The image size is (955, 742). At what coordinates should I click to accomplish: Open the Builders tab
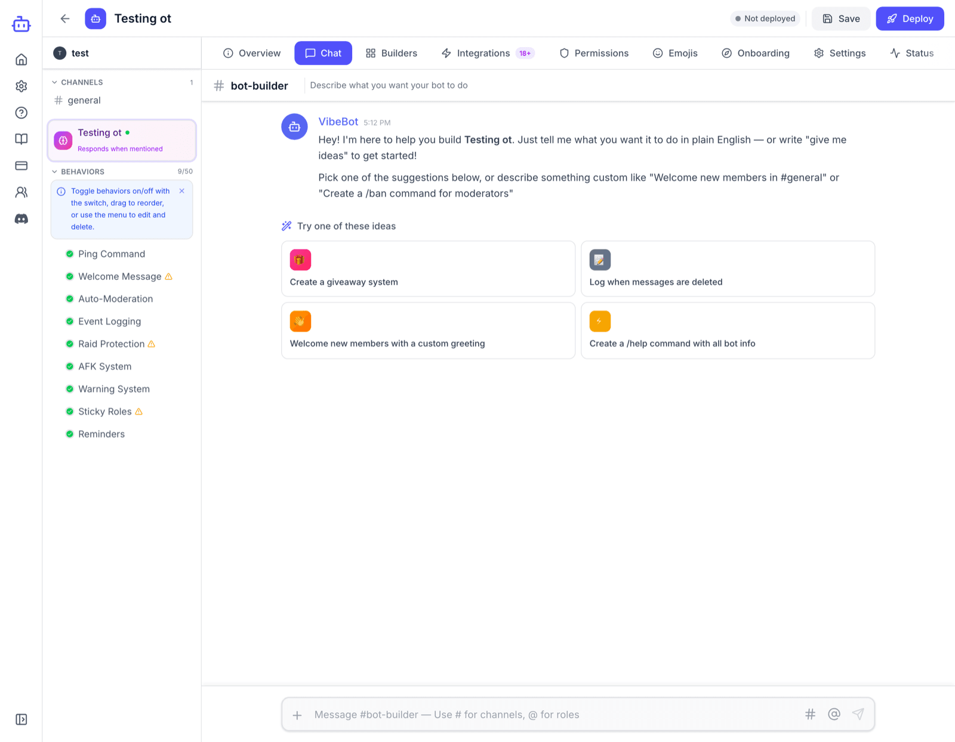pos(392,53)
